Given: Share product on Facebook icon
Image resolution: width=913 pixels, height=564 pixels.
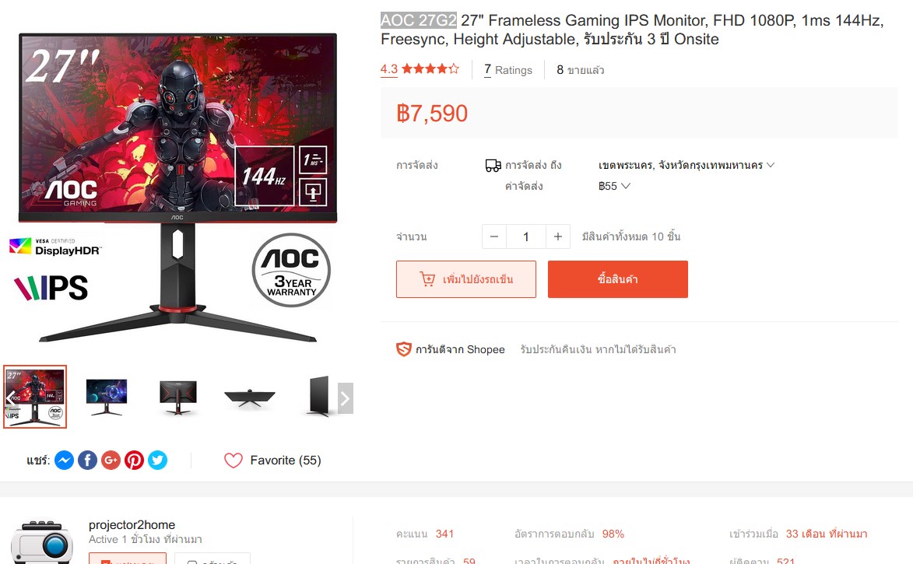Looking at the screenshot, I should tap(87, 461).
